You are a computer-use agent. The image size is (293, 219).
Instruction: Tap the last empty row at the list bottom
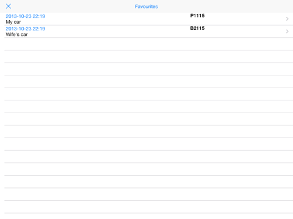[149, 207]
